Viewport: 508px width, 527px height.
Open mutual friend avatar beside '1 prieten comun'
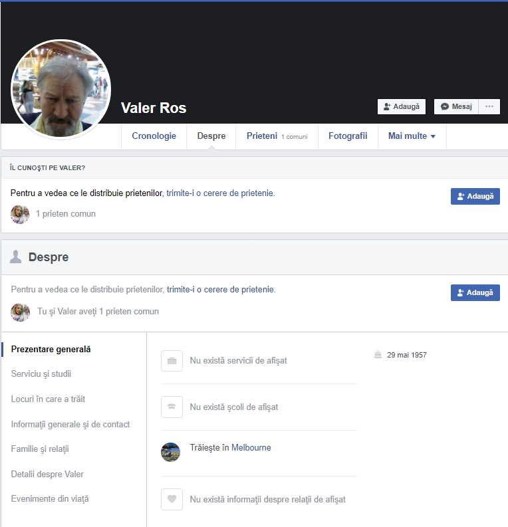coord(20,214)
